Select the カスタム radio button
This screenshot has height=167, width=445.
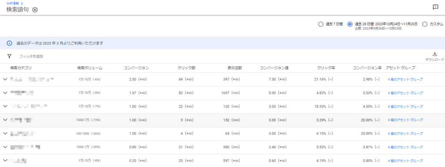point(425,24)
